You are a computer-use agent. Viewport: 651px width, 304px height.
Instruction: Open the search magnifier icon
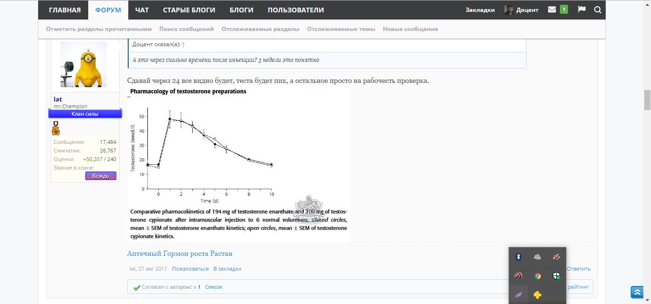click(598, 10)
